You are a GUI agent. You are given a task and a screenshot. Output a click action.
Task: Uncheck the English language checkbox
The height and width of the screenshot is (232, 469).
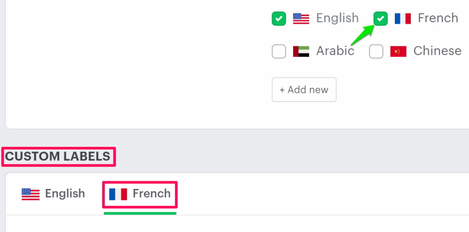click(x=279, y=19)
